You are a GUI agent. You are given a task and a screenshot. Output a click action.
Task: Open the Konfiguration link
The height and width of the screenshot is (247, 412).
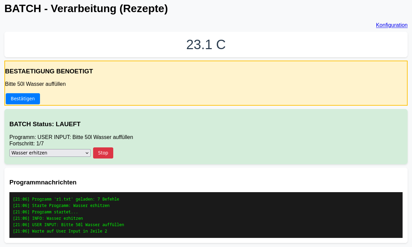(392, 25)
